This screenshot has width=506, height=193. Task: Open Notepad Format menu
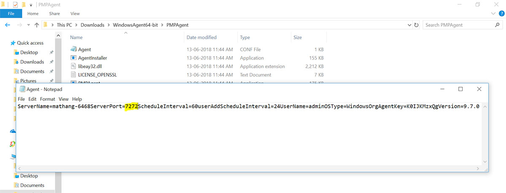pyautogui.click(x=48, y=99)
